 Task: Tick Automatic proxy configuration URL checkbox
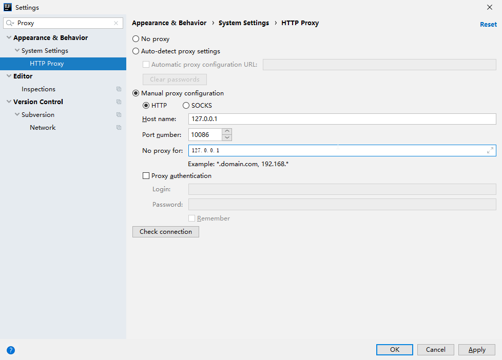coord(146,64)
